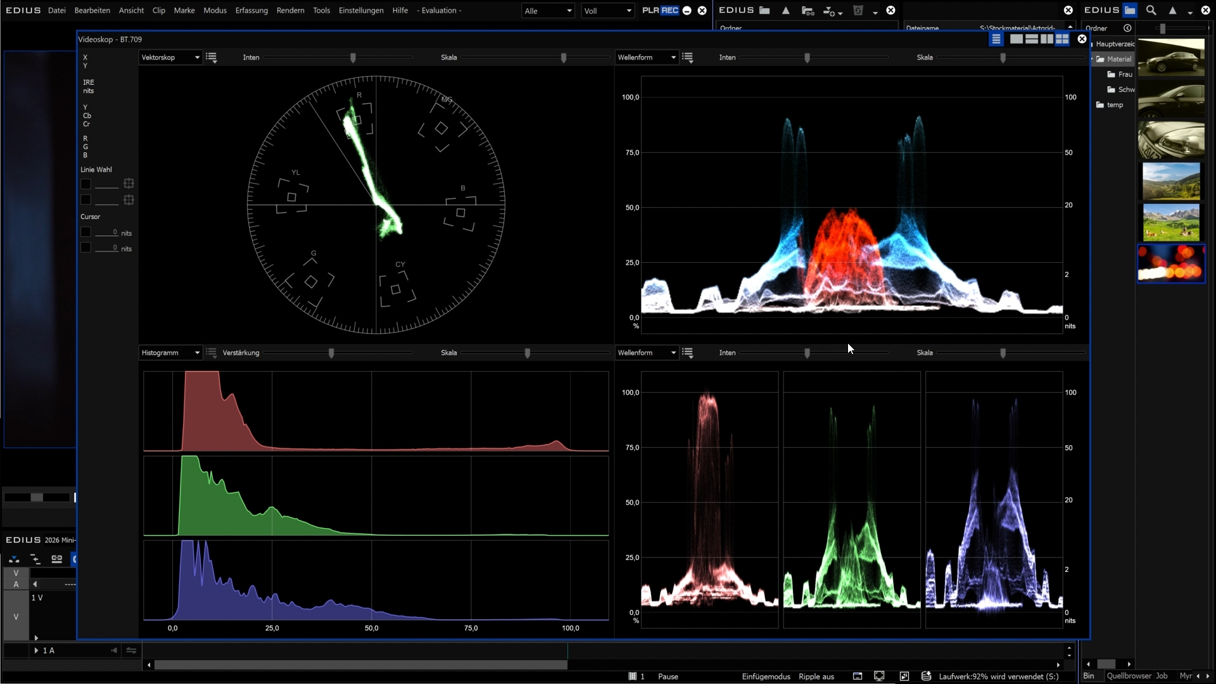Expand the 1 A audio track
This screenshot has height=684, width=1216.
coord(36,650)
